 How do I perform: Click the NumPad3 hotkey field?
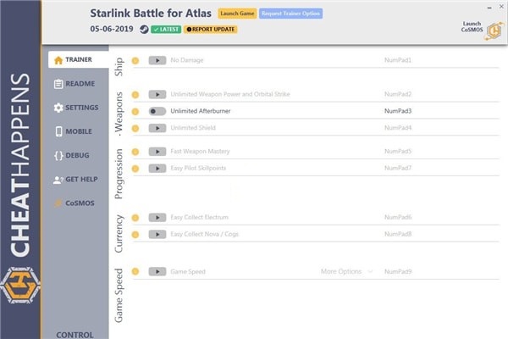pyautogui.click(x=398, y=111)
